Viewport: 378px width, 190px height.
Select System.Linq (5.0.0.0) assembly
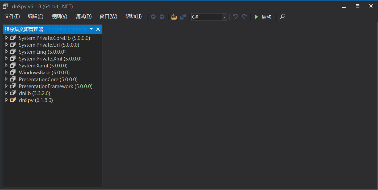pos(42,52)
